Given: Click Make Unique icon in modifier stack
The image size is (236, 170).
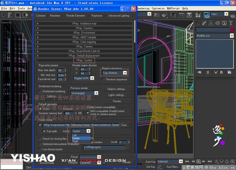Looking at the screenshot, I should click(216, 73).
